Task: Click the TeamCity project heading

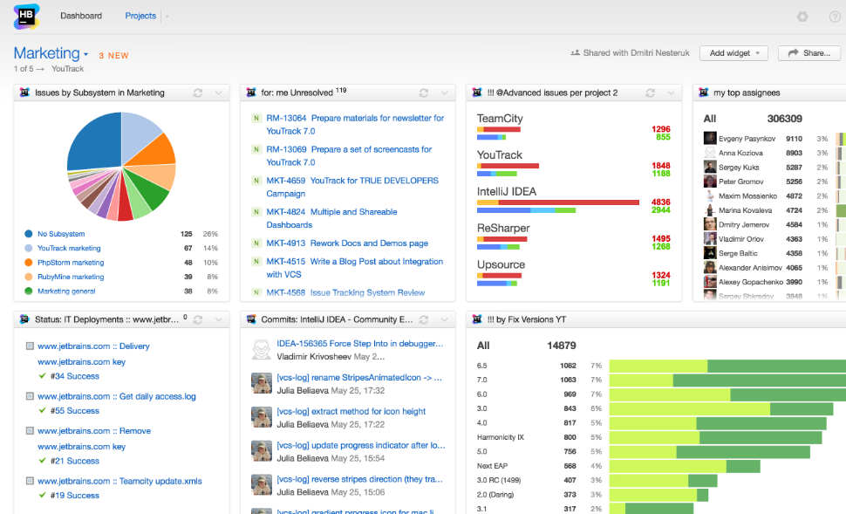Action: coord(500,118)
